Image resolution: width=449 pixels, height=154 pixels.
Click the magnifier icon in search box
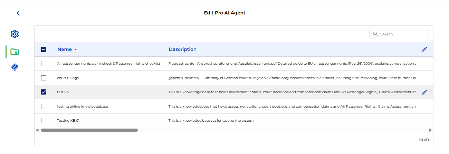[375, 34]
